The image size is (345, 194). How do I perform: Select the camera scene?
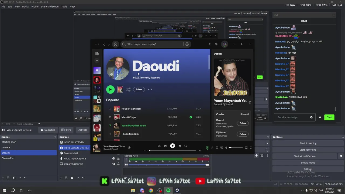click(x=28, y=147)
